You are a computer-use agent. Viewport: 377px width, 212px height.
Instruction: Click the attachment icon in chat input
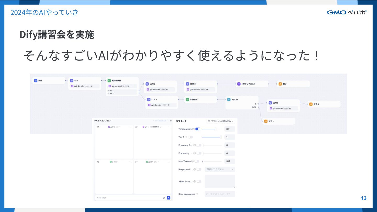(x=164, y=198)
